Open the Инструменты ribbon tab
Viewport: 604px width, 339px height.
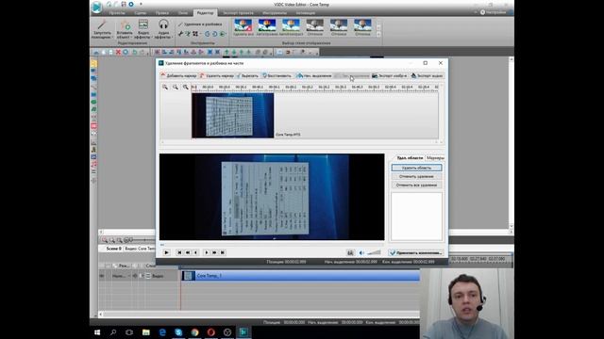click(x=275, y=12)
